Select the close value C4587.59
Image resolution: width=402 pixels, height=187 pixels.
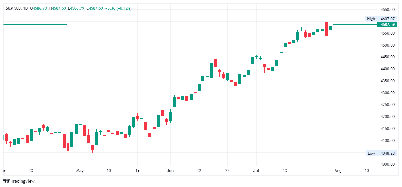[95, 8]
